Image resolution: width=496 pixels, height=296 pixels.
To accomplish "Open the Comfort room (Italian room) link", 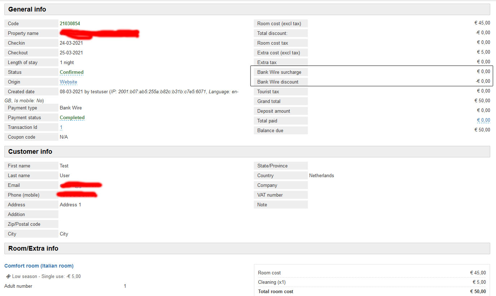I will (39, 266).
